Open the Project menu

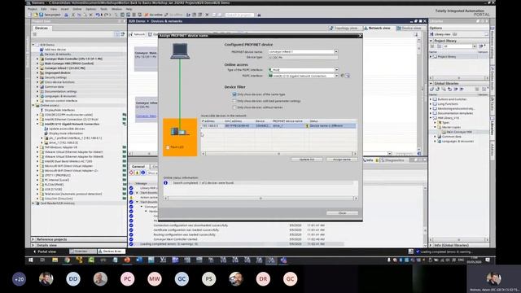point(33,9)
